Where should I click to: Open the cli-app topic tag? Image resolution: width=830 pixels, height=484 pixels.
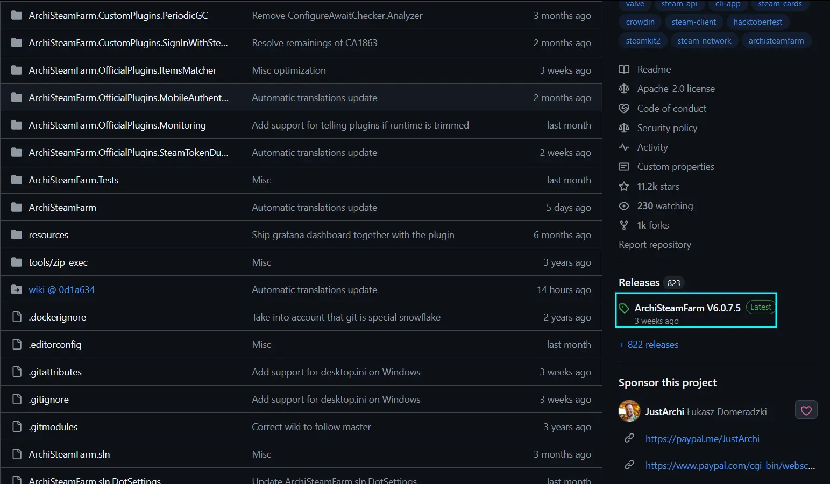click(728, 4)
